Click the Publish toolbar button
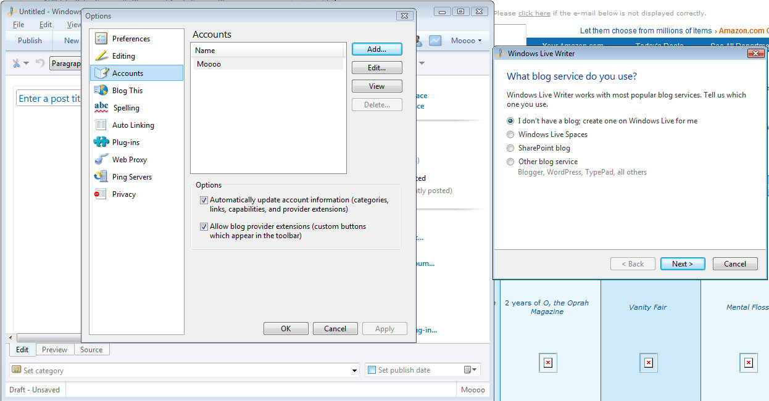This screenshot has height=401, width=769. [30, 41]
